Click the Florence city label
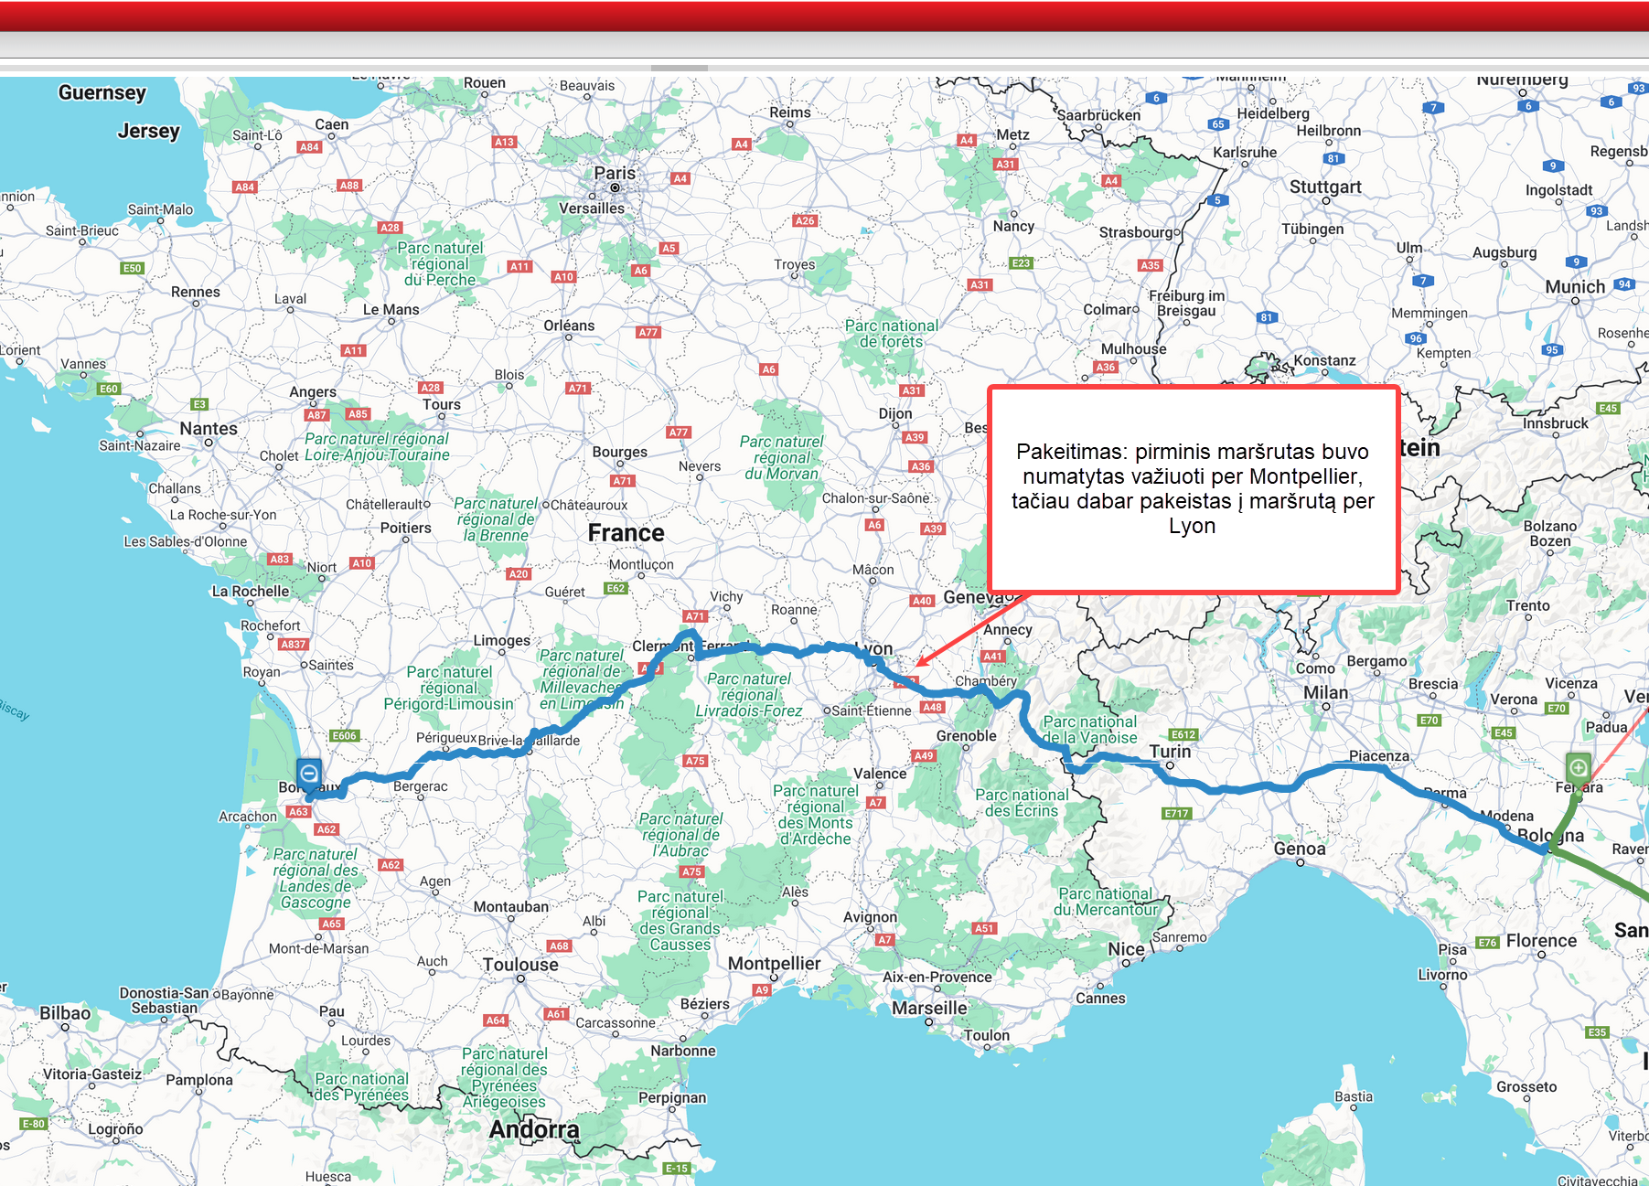Viewport: 1649px width, 1186px height. pos(1541,940)
